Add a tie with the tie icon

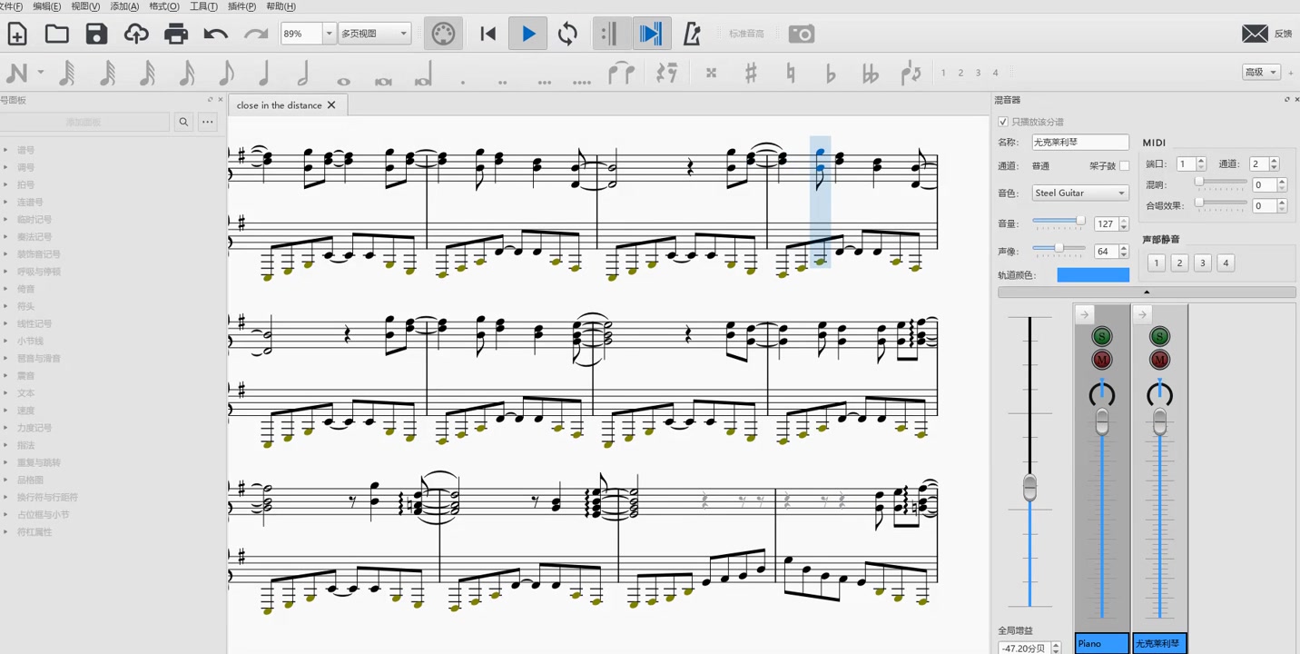(621, 73)
